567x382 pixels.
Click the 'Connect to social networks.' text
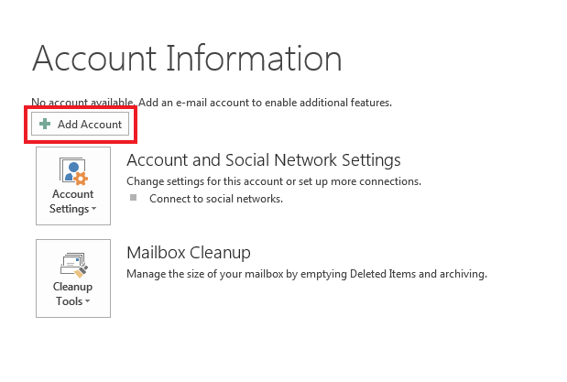(216, 199)
